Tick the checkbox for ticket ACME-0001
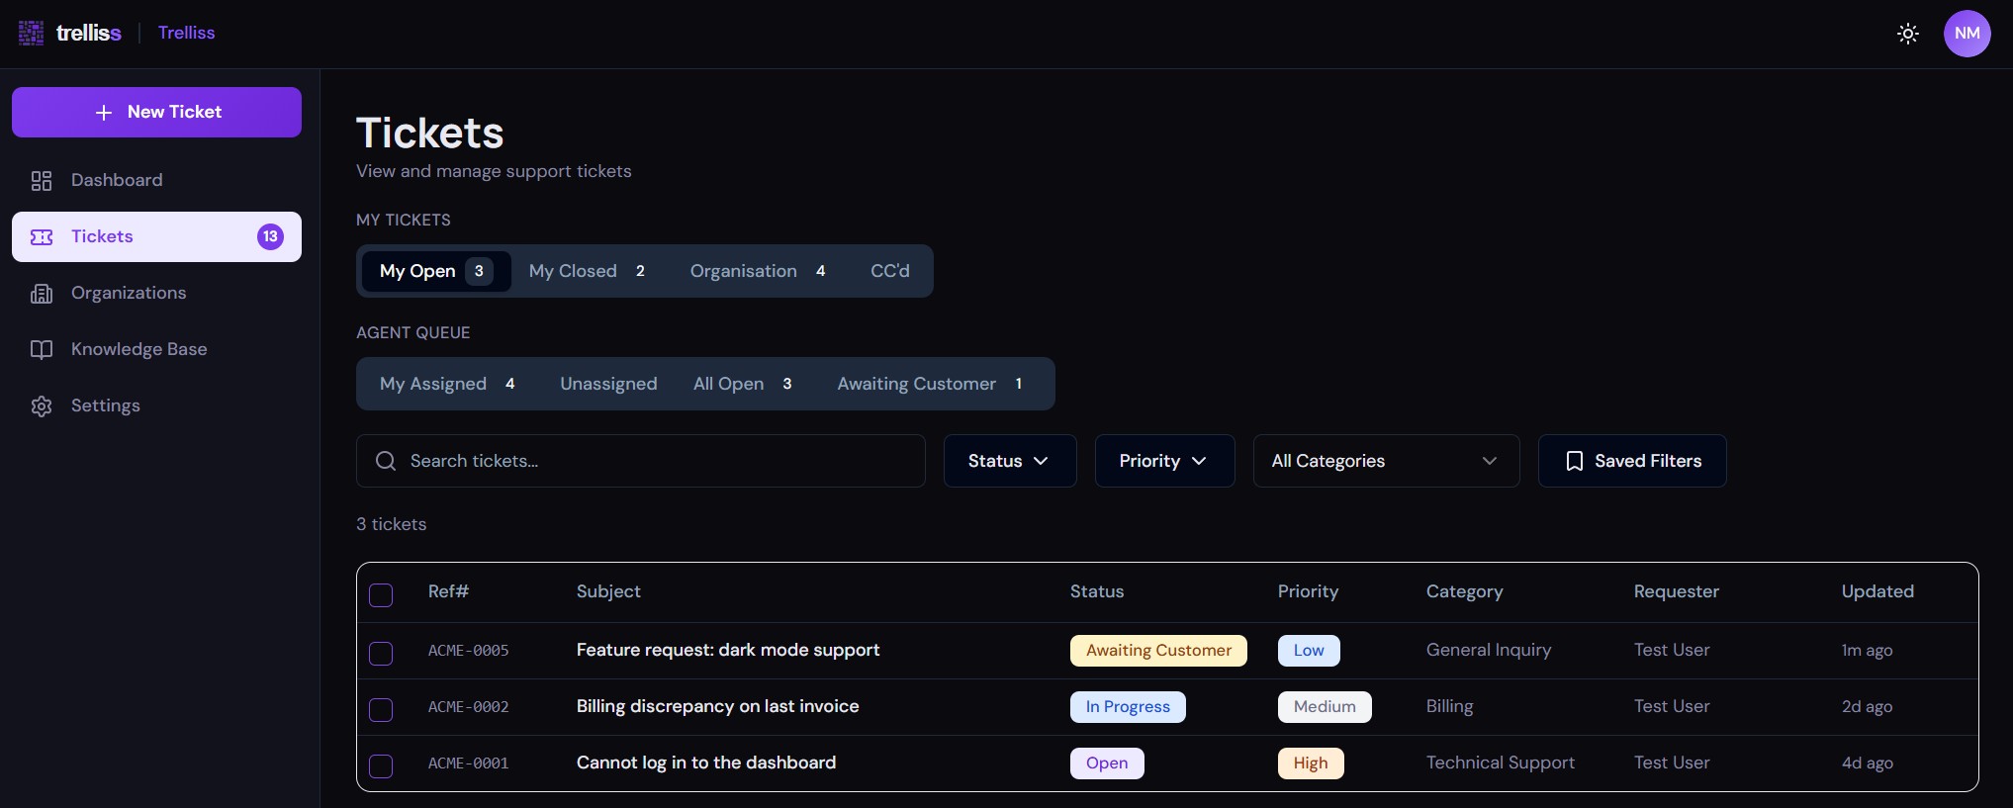The width and height of the screenshot is (2013, 808). click(x=381, y=766)
